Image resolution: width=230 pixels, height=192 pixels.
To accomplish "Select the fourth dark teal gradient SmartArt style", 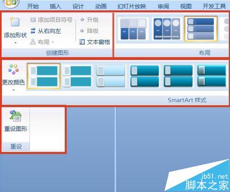I will [144, 76].
